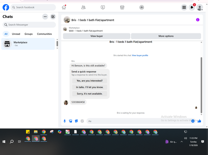Click the More options button
208x155 pixels.
coord(166,36)
